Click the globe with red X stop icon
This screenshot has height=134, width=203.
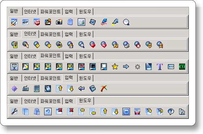[138, 45]
